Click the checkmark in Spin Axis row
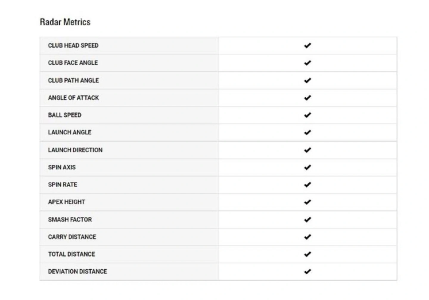 pyautogui.click(x=307, y=167)
